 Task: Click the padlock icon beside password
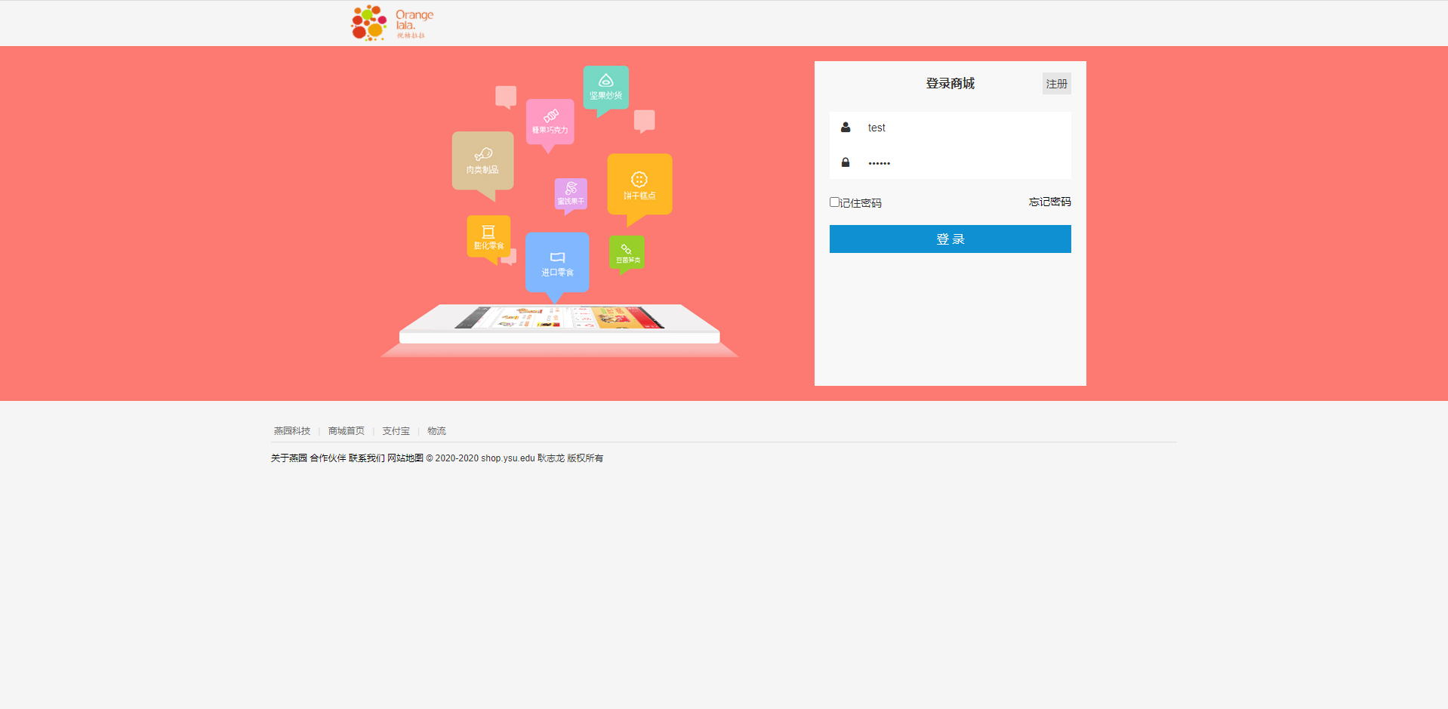(x=846, y=162)
